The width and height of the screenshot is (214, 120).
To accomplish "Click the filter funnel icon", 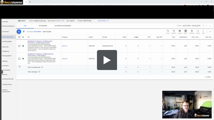I will [x=24, y=32].
